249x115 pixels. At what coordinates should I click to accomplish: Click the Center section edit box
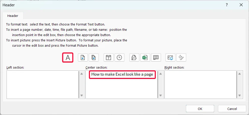(x=122, y=84)
